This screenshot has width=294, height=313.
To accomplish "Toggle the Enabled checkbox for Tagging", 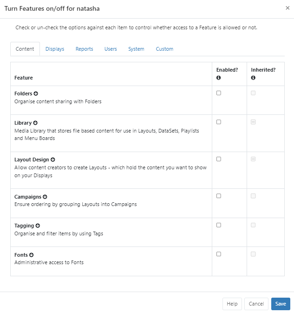I will pyautogui.click(x=219, y=225).
